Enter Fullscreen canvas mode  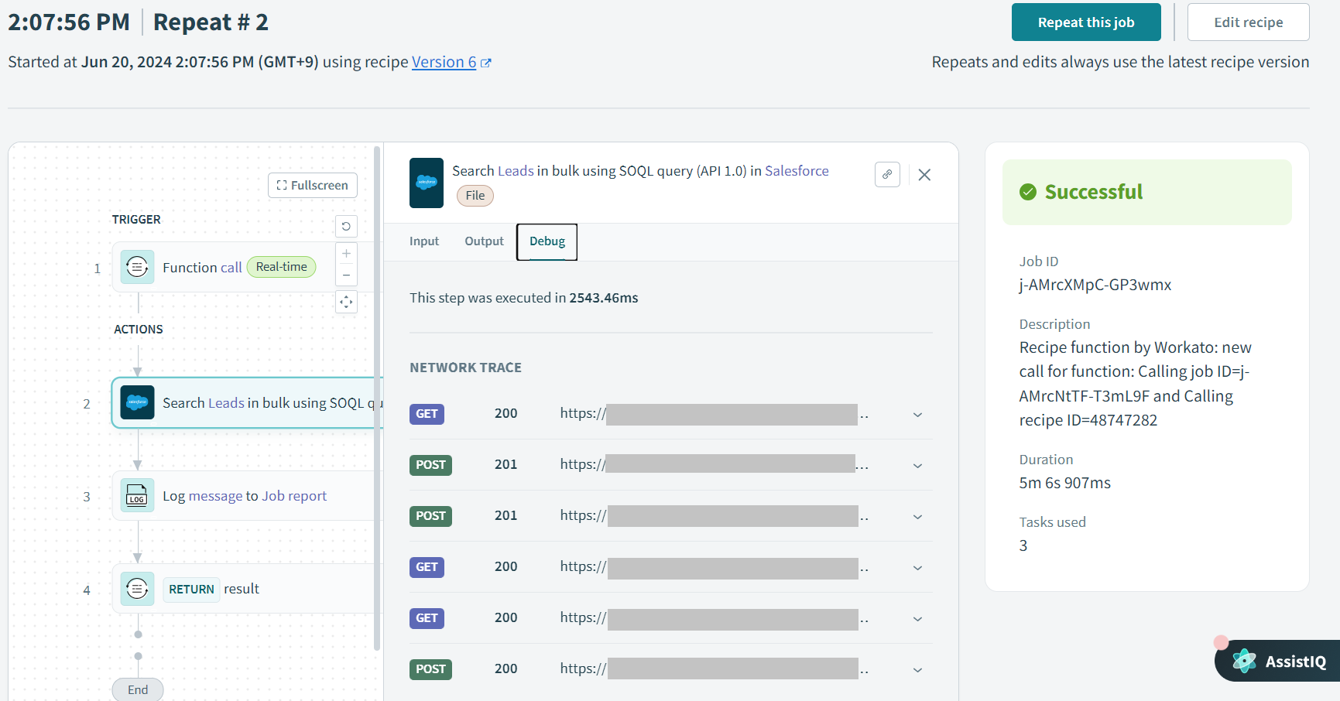(313, 185)
